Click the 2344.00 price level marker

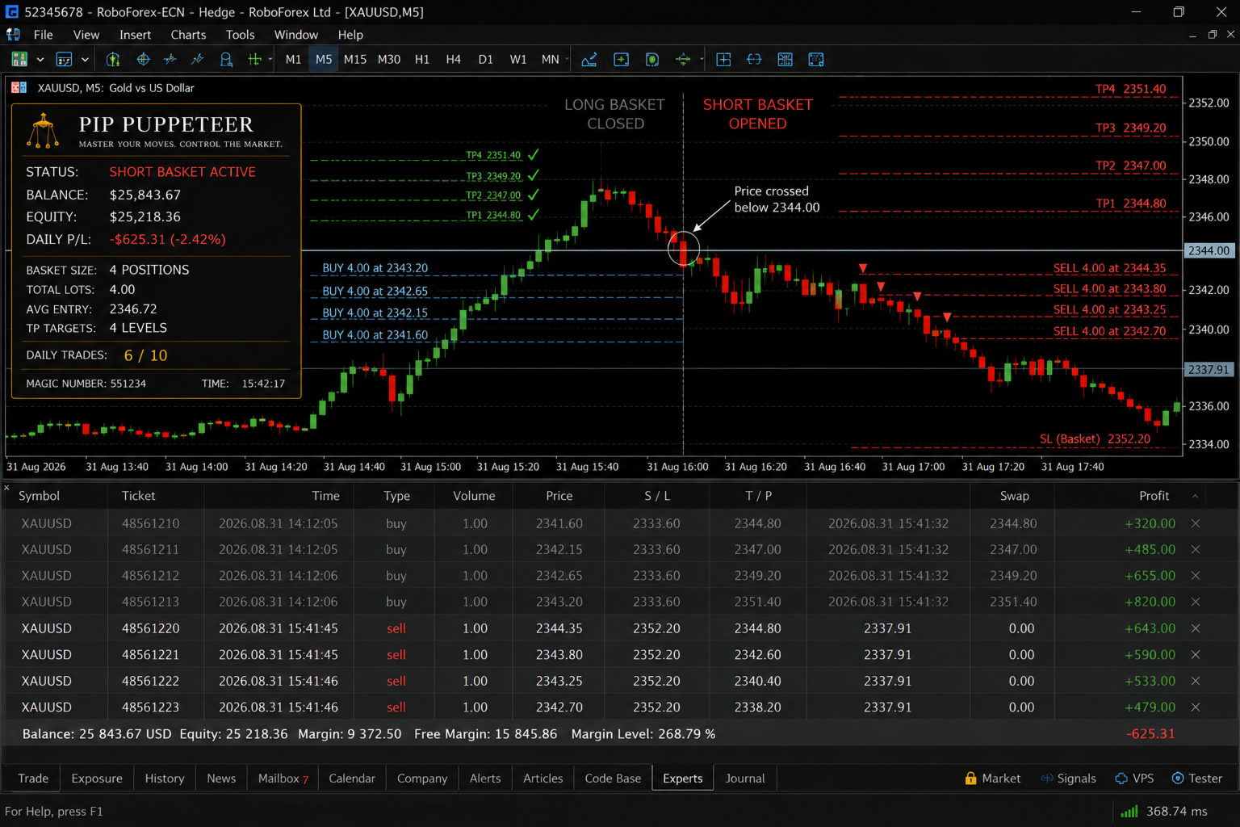pos(1209,250)
